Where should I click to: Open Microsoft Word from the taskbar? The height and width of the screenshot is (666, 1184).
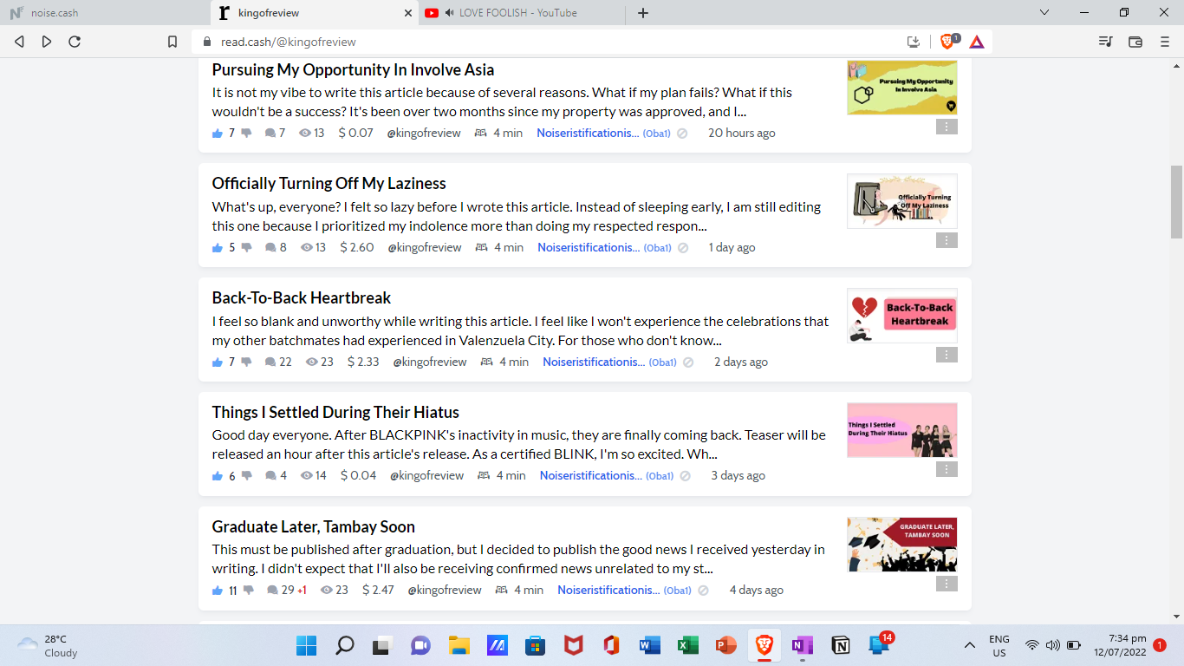coord(649,645)
